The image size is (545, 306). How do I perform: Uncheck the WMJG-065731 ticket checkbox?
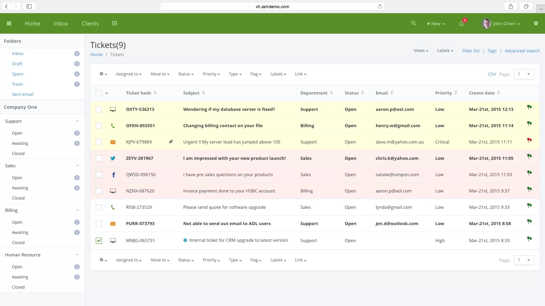click(x=99, y=241)
